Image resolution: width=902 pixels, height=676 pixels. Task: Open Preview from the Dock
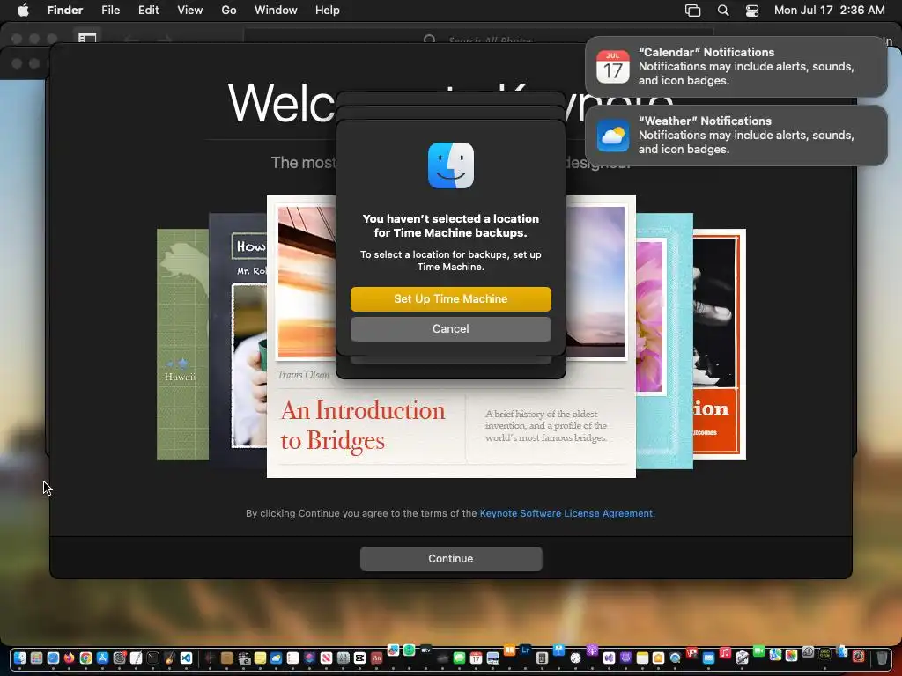pyautogui.click(x=492, y=658)
